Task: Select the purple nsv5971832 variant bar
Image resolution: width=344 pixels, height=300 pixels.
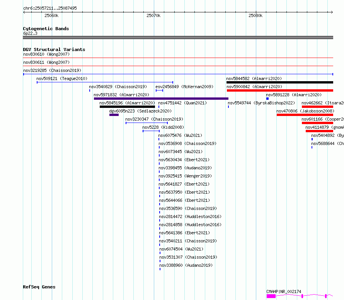Action: pos(161,99)
